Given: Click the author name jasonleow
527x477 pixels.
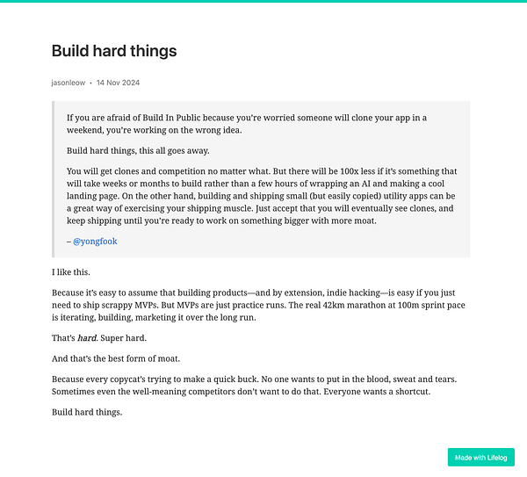Looking at the screenshot, I should [x=69, y=83].
